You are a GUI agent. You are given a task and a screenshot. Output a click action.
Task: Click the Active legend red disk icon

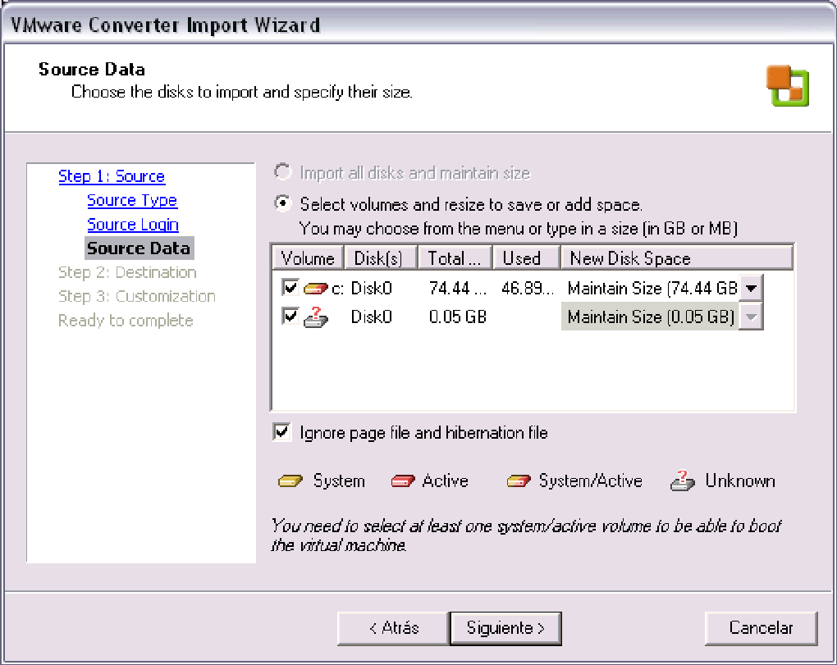(402, 481)
